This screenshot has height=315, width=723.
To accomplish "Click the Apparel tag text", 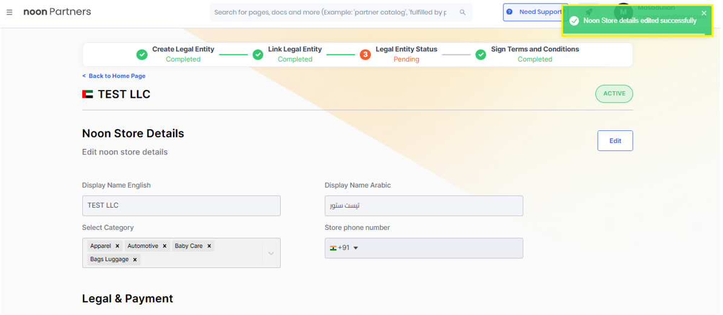I will (x=100, y=246).
